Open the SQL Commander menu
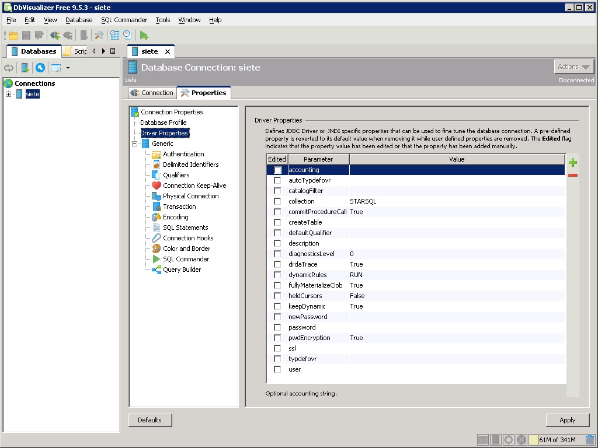598x448 pixels. coord(124,20)
